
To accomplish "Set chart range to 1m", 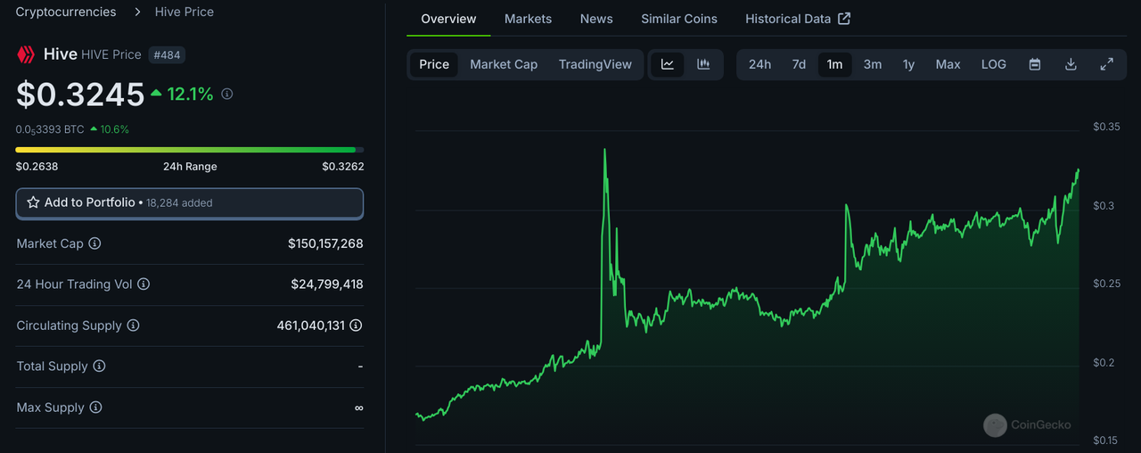I will (834, 64).
